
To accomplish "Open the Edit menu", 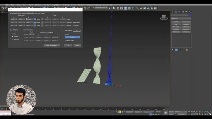I will (x=7, y=5).
